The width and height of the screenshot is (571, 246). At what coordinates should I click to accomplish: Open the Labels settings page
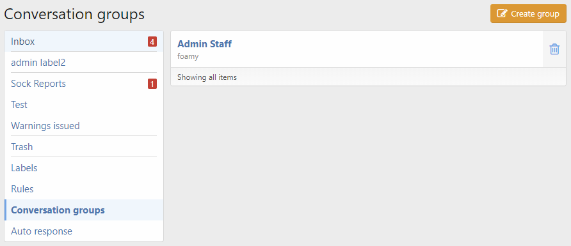pyautogui.click(x=84, y=168)
